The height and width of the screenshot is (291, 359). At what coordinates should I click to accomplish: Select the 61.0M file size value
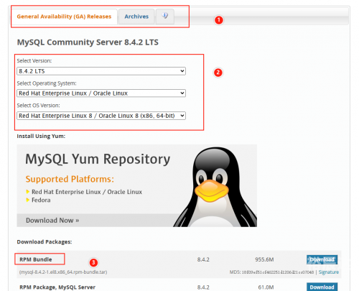[x=266, y=287]
